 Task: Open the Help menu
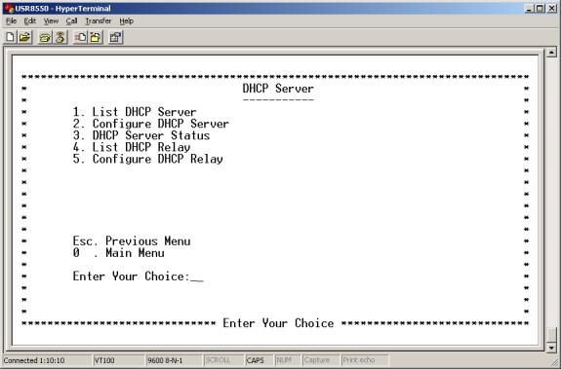coord(126,21)
